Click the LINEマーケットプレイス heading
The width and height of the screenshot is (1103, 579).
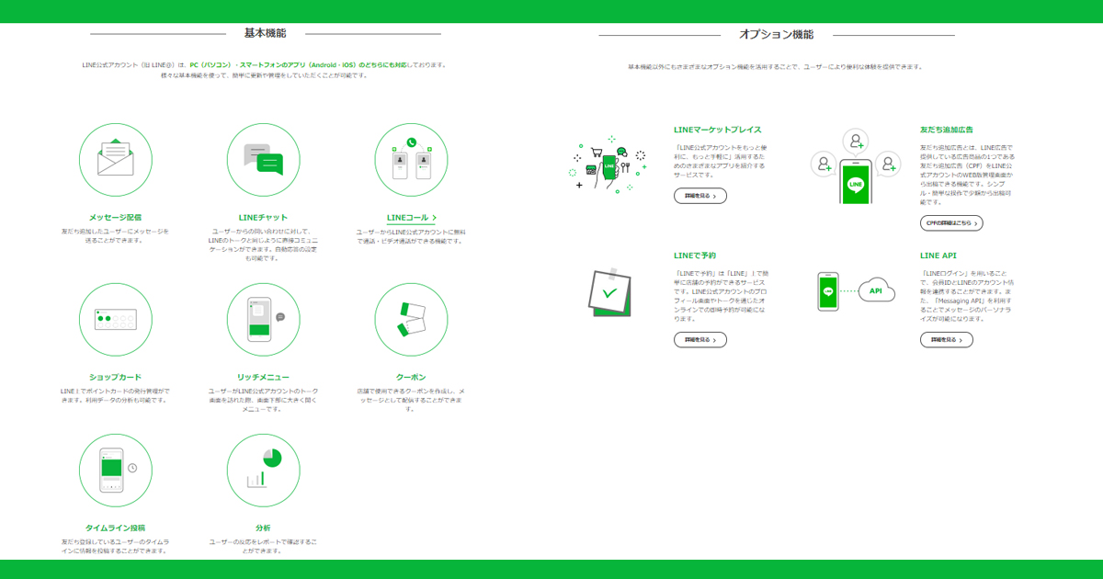(x=718, y=131)
